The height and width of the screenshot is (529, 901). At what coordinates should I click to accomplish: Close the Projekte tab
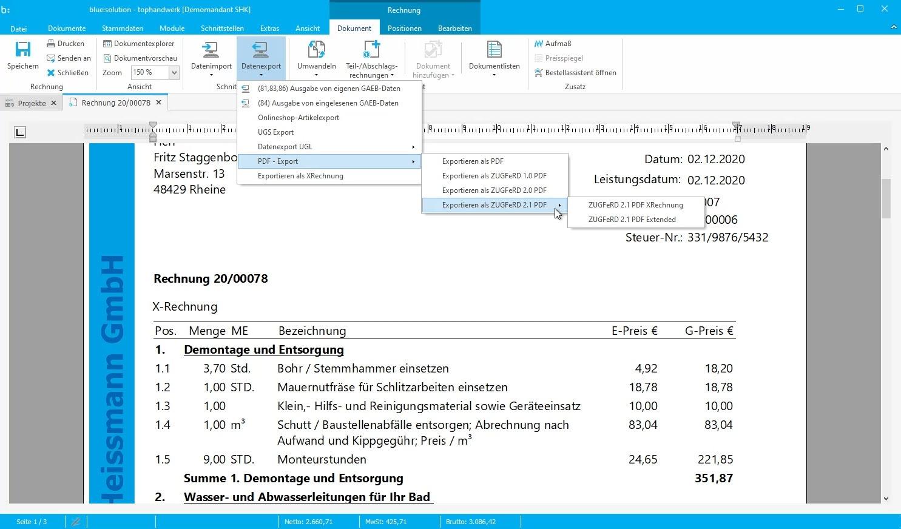point(53,103)
